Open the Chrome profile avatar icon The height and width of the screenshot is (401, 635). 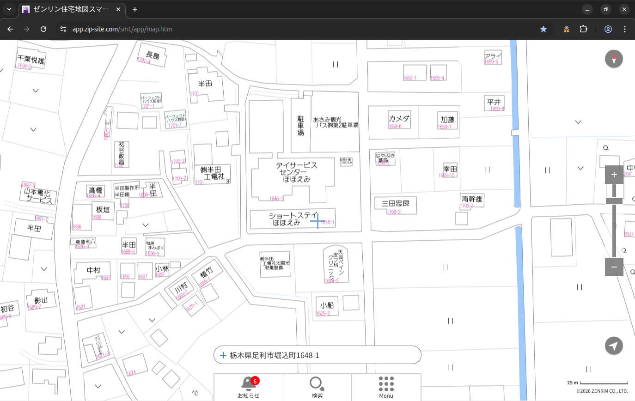(x=608, y=29)
